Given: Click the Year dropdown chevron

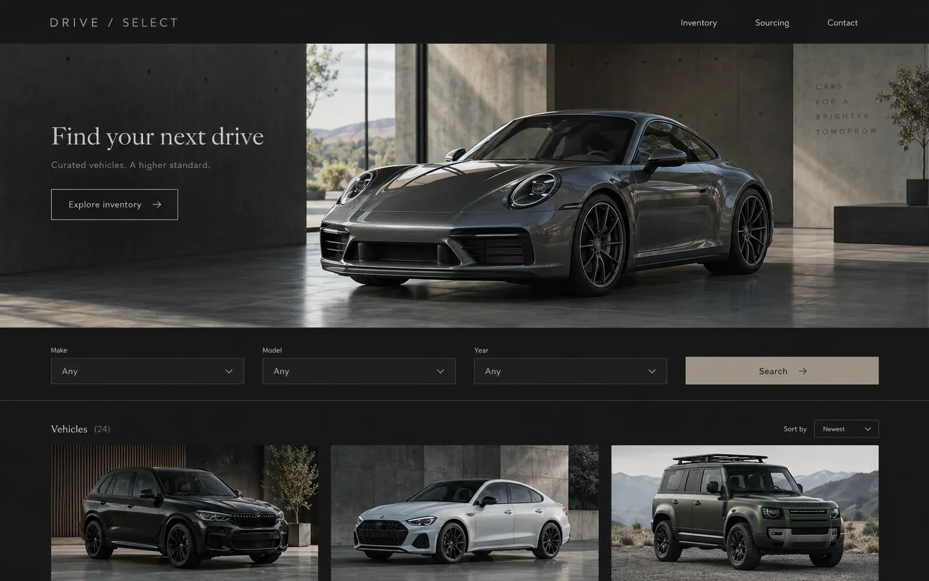Looking at the screenshot, I should (652, 371).
